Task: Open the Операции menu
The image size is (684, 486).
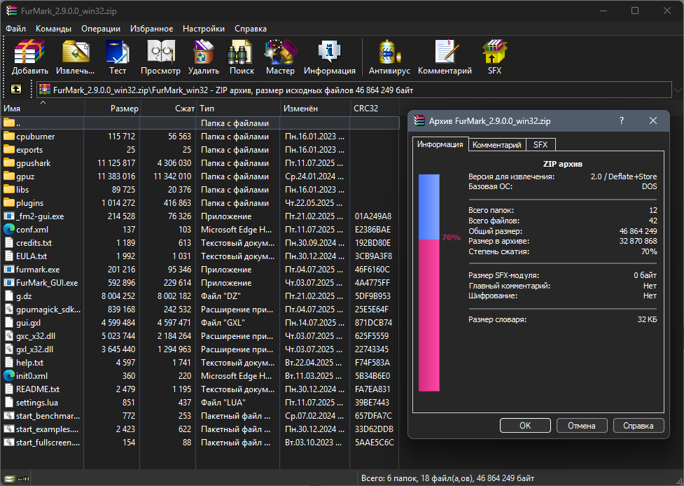Action: [101, 28]
